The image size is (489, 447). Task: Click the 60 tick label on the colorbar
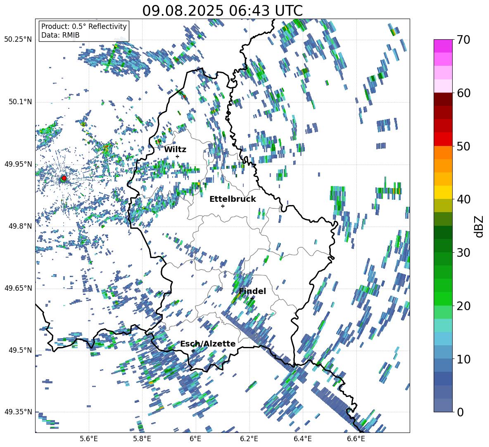463,93
